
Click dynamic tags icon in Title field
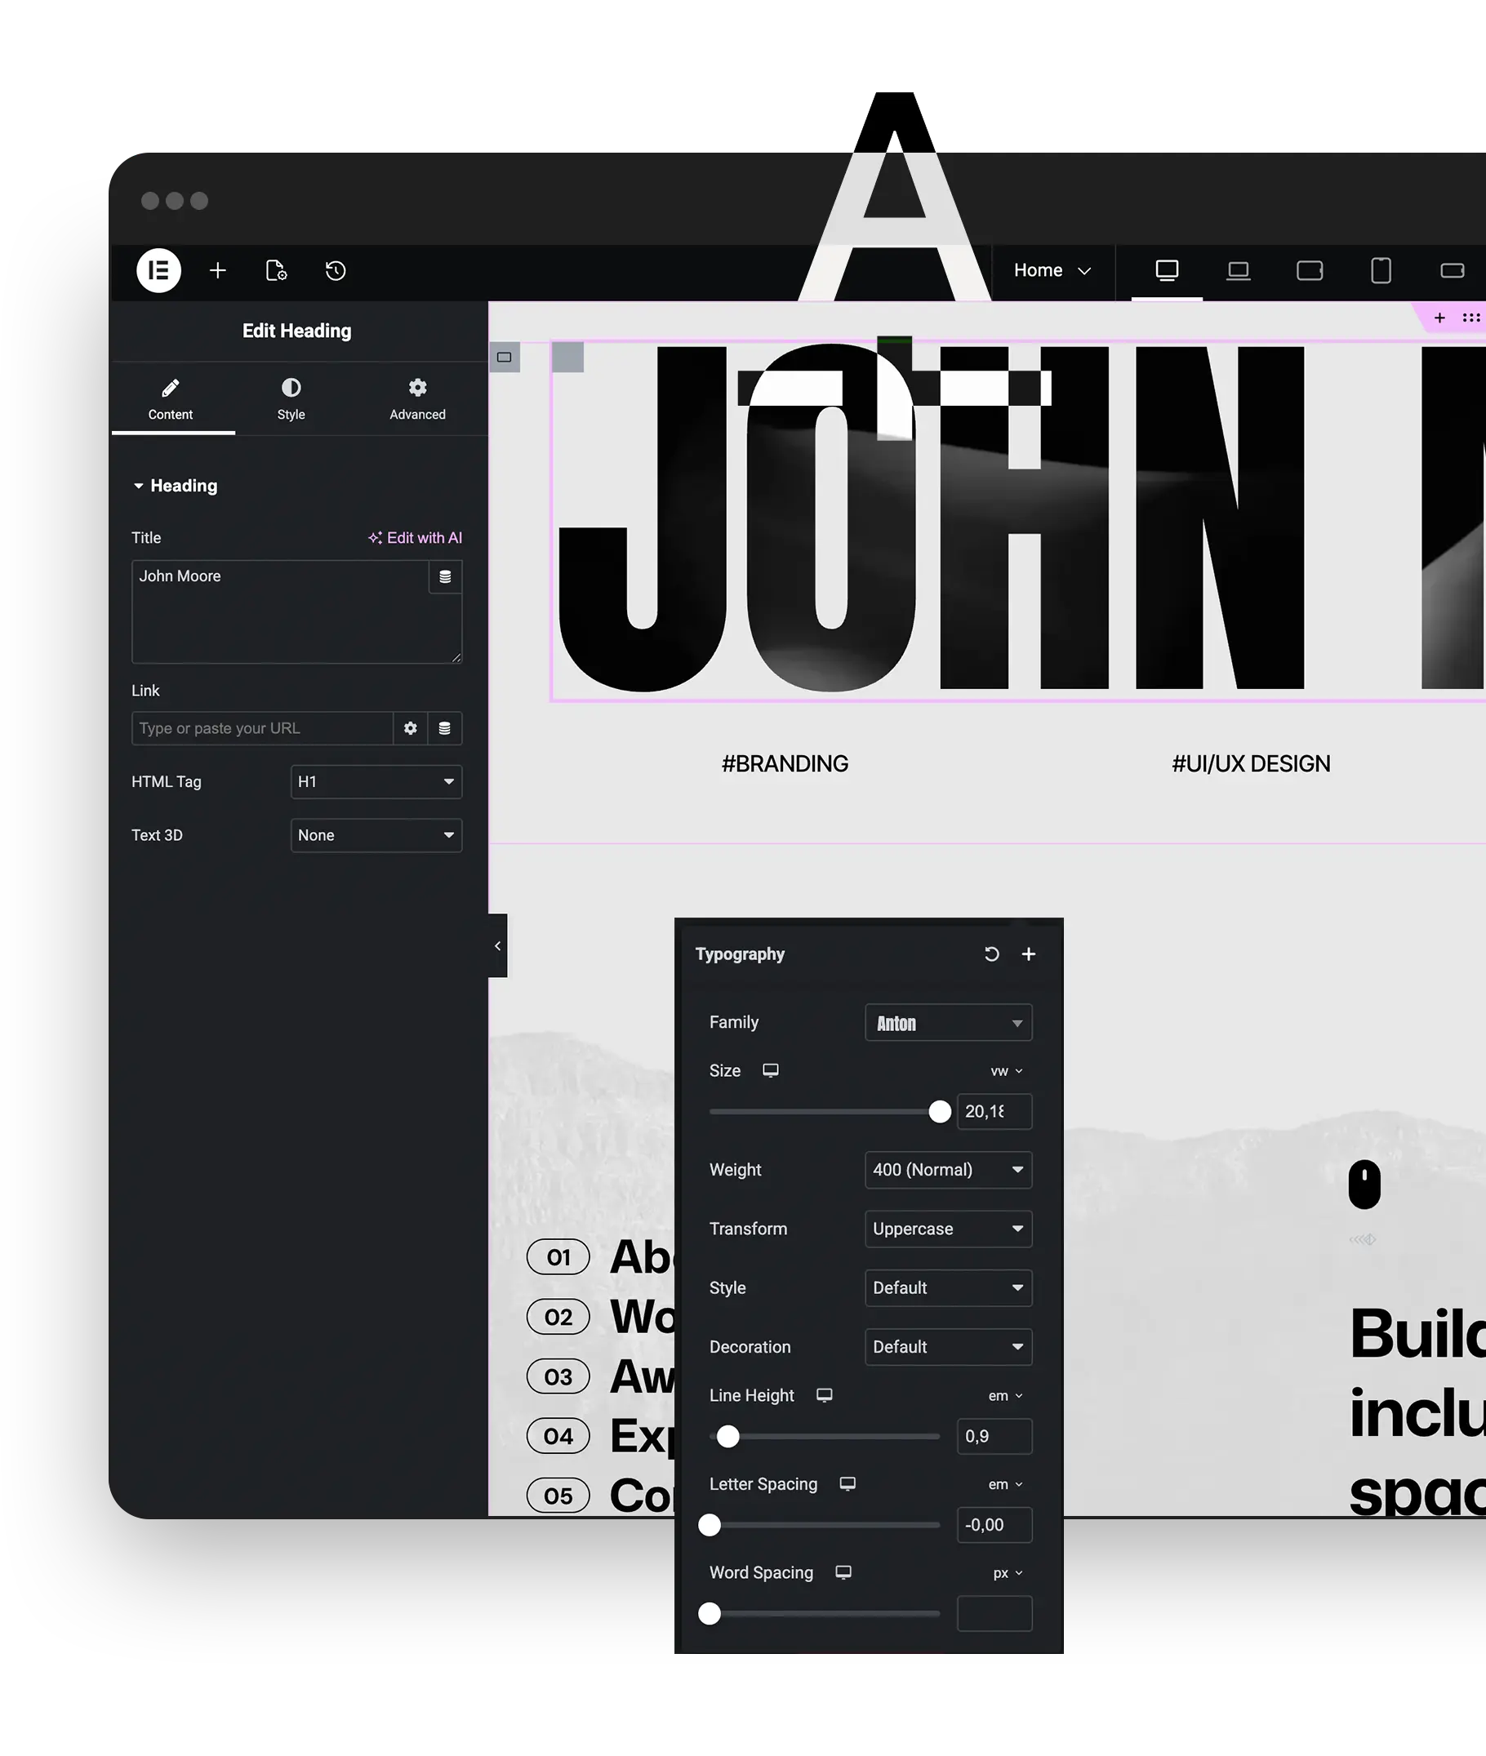coord(445,577)
